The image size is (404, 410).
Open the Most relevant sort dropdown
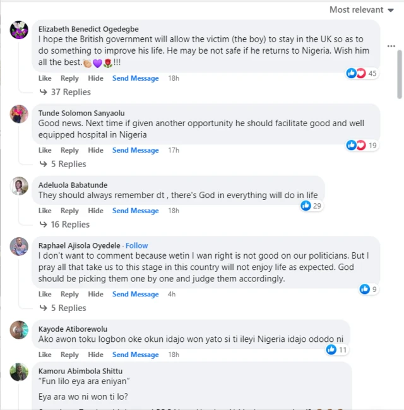pyautogui.click(x=360, y=9)
